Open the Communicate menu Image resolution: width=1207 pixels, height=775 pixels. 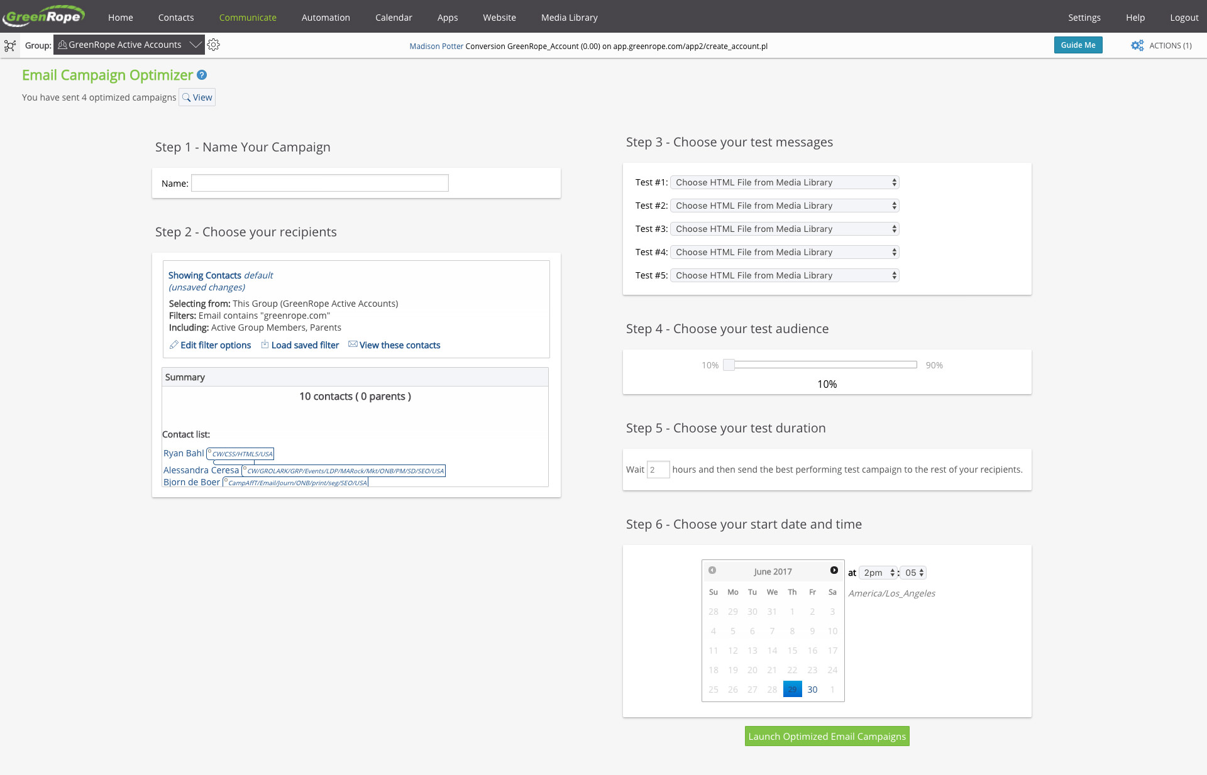click(x=248, y=18)
